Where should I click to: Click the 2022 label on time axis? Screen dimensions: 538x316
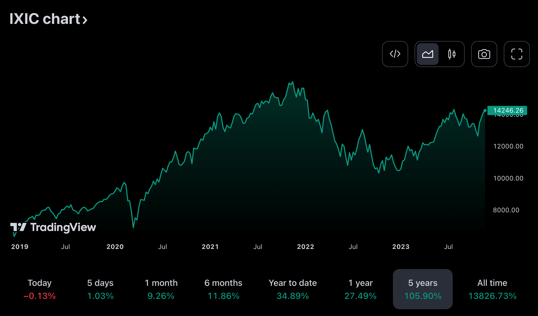pyautogui.click(x=305, y=247)
